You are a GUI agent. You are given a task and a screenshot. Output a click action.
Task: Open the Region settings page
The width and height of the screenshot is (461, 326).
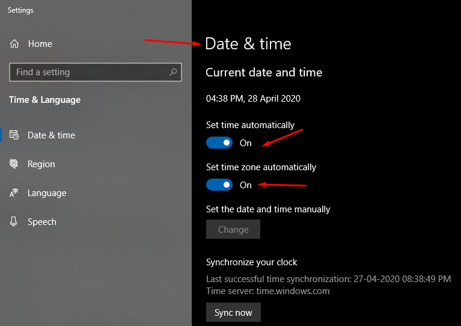[41, 164]
